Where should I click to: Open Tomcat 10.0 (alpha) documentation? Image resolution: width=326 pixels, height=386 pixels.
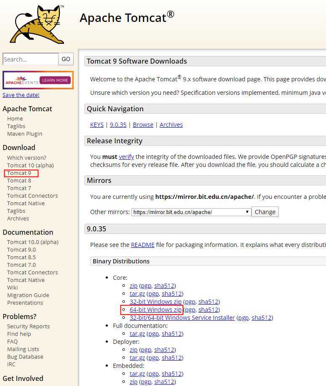coord(33,242)
